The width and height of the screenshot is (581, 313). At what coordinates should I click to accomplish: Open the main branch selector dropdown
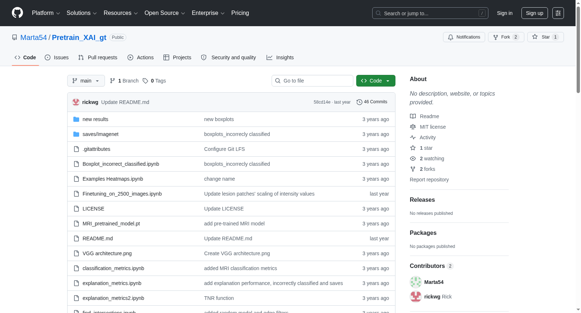tap(86, 81)
